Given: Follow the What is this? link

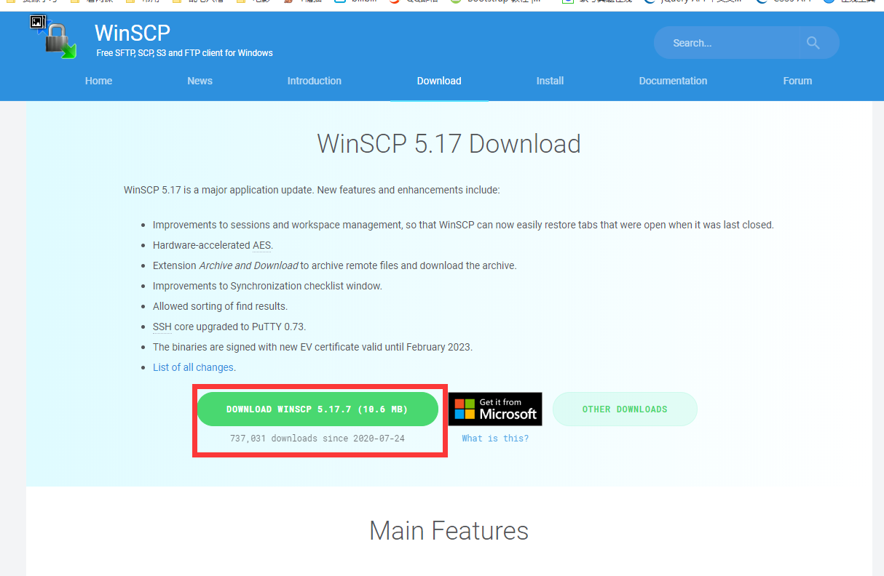Looking at the screenshot, I should 495,439.
